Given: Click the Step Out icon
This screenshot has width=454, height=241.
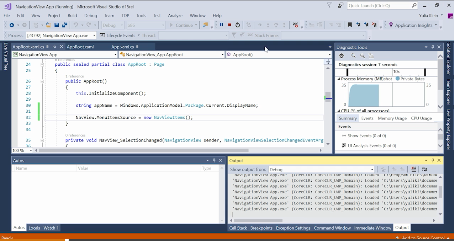Looking at the screenshot, I should click(284, 25).
